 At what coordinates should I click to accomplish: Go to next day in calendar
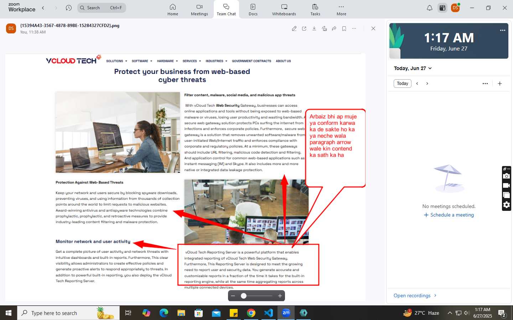tap(427, 84)
